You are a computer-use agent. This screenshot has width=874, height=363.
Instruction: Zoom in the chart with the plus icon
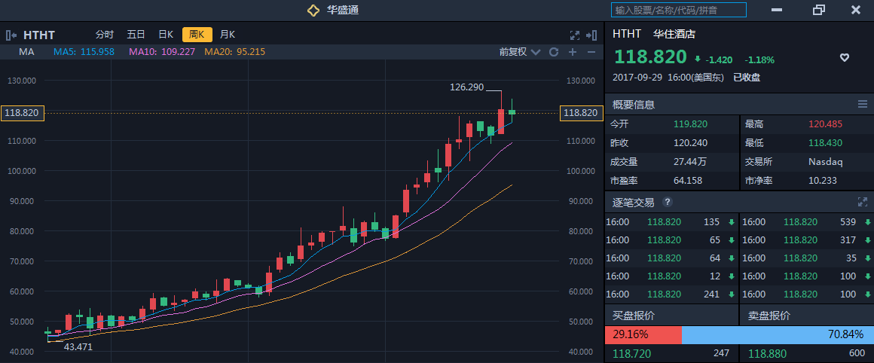pyautogui.click(x=573, y=52)
